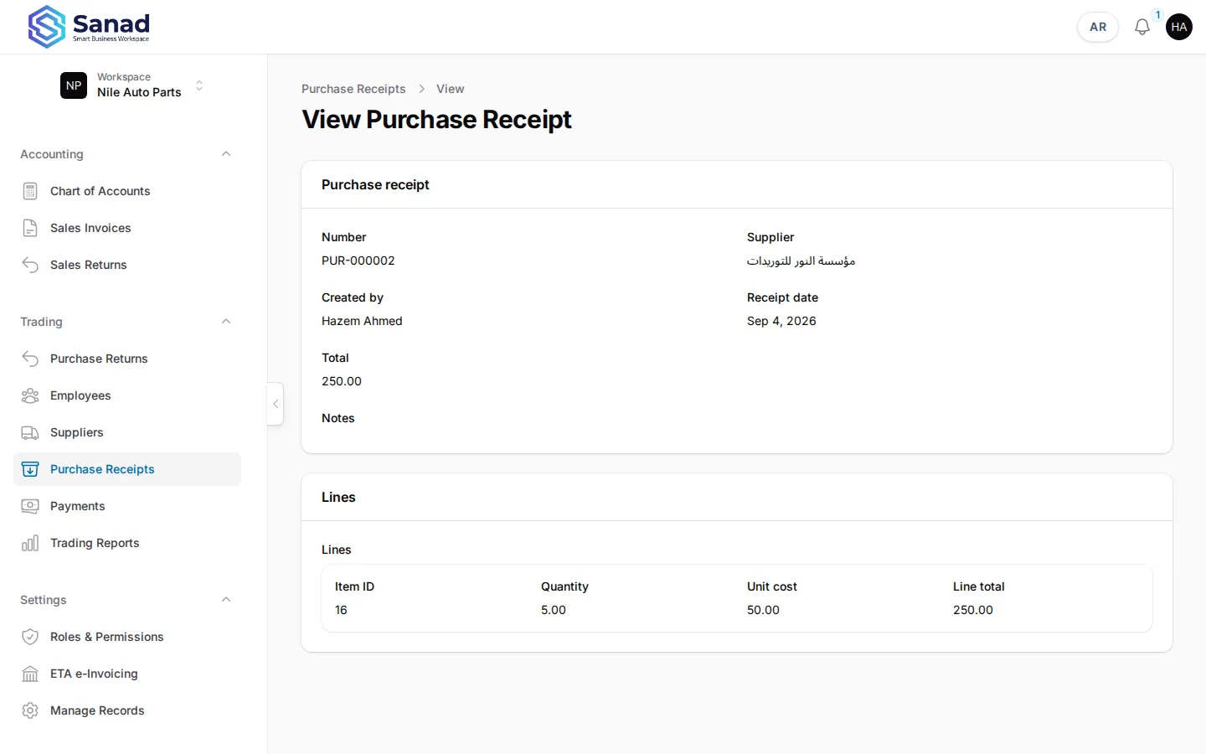
Task: Click creator name Hazem Ahmed
Action: [x=362, y=321]
